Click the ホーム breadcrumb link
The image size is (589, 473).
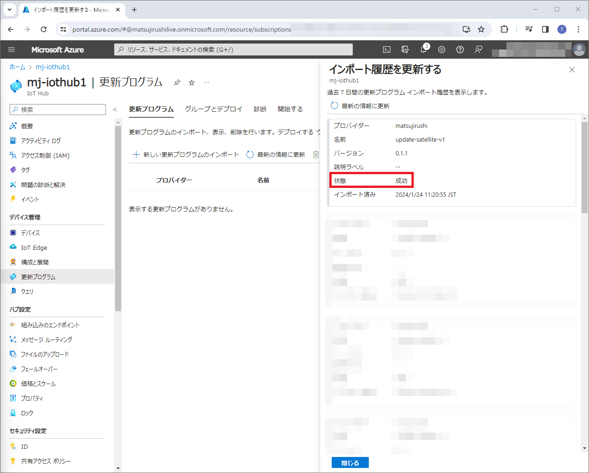pyautogui.click(x=17, y=67)
